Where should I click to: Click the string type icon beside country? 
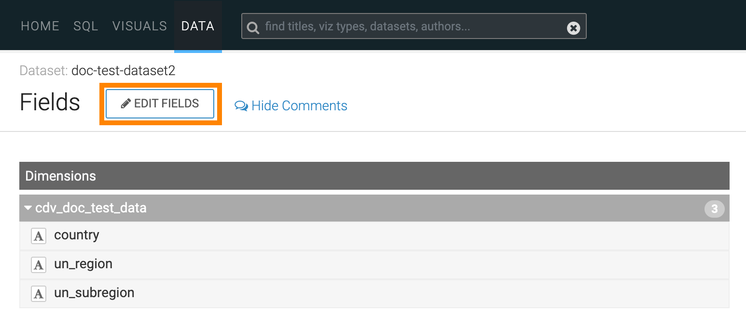39,236
